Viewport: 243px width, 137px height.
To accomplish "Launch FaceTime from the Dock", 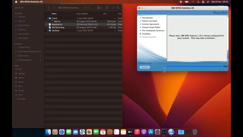I will (96, 132).
